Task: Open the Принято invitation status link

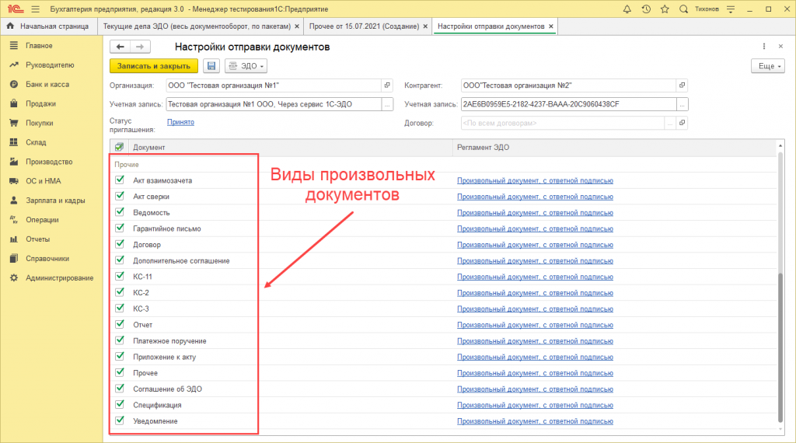Action: 180,122
